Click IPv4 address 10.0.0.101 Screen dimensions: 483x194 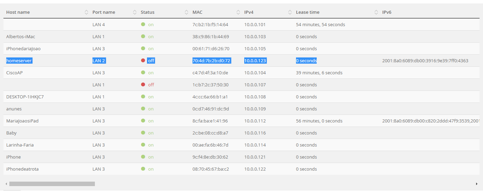pyautogui.click(x=255, y=24)
